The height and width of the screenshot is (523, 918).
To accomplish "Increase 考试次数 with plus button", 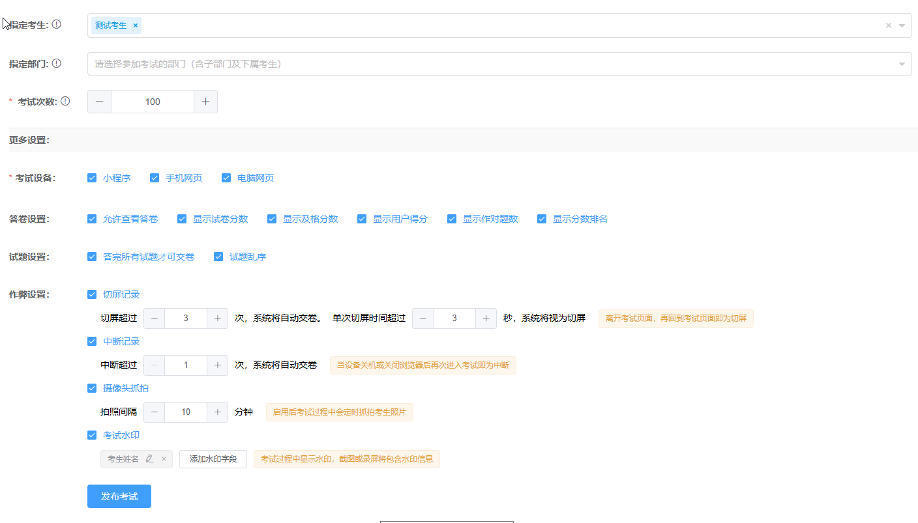I will (205, 102).
